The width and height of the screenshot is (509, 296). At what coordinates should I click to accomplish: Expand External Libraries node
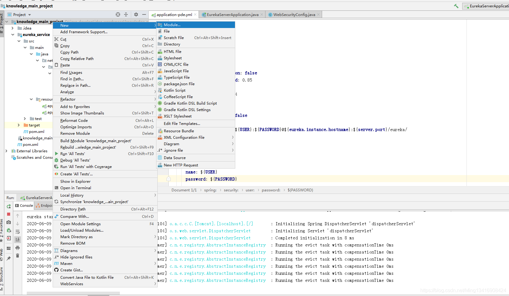[x=6, y=151]
